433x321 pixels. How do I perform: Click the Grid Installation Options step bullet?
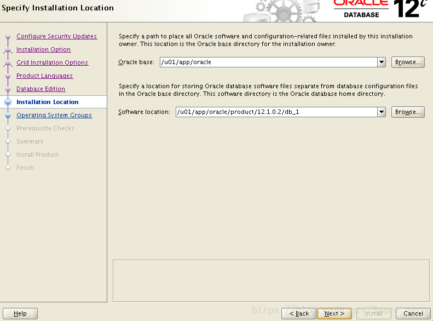(x=8, y=63)
